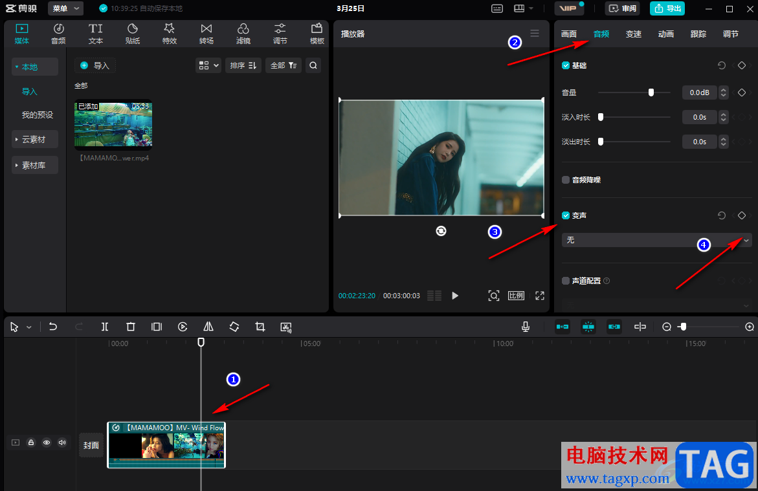The width and height of the screenshot is (758, 491).
Task: Add keyframe for 音量 volume
Action: [742, 93]
